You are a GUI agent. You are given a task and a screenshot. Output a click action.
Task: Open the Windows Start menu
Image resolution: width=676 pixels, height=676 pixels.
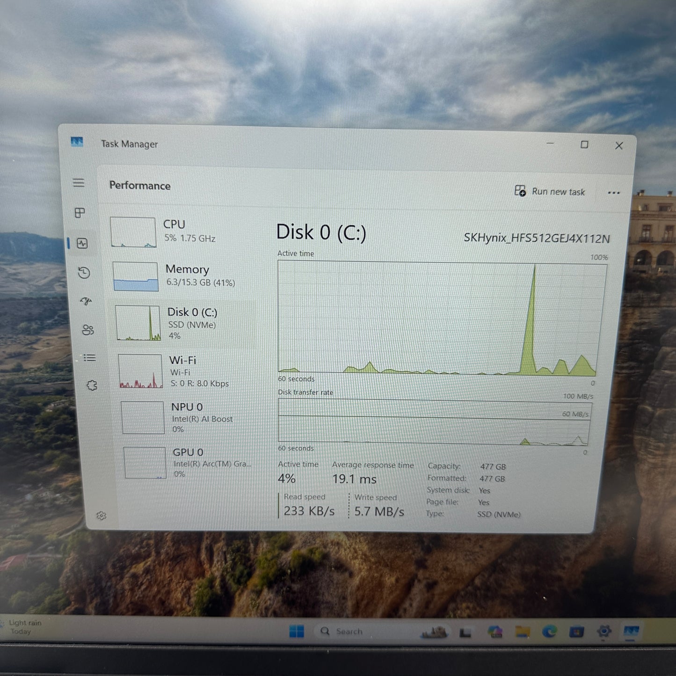tap(297, 632)
